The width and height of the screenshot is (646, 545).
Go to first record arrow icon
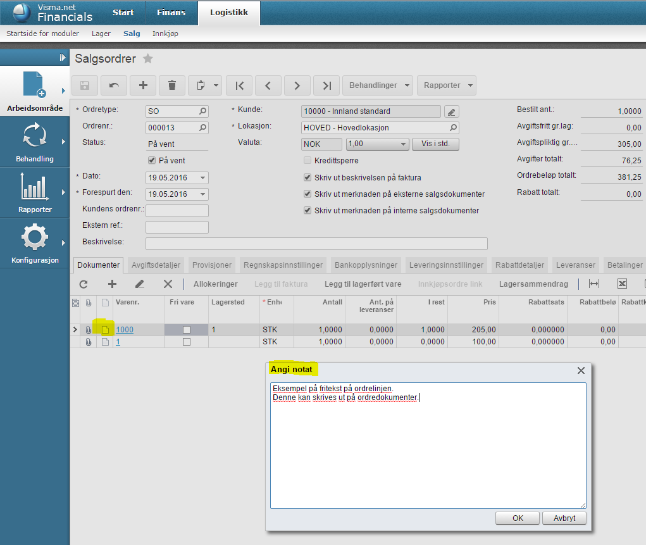pyautogui.click(x=239, y=85)
